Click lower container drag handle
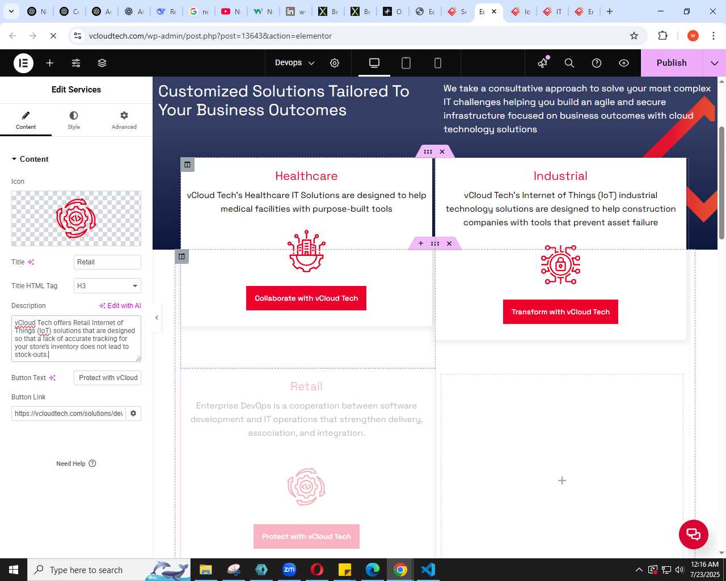The width and height of the screenshot is (726, 581). (435, 243)
